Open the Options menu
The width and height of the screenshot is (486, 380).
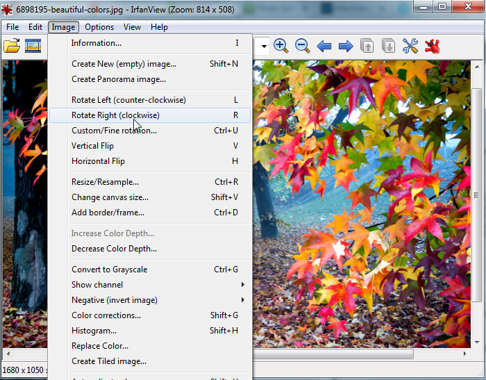(99, 27)
